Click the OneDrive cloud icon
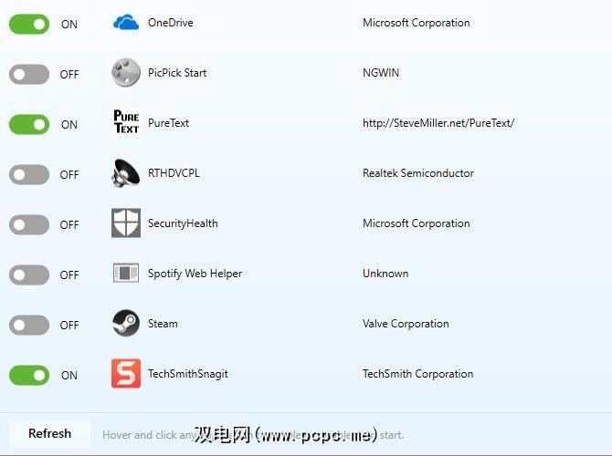 pos(126,23)
